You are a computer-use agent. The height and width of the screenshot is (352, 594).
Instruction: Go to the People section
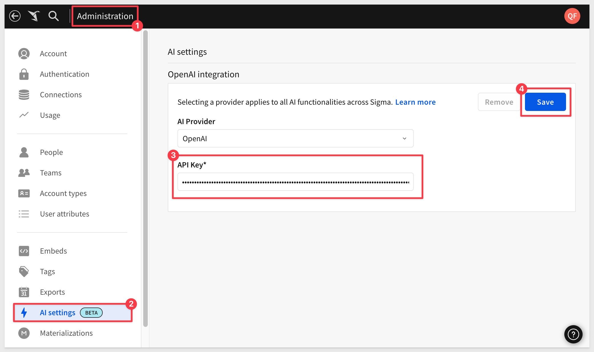(x=51, y=152)
